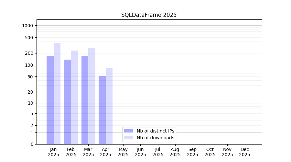Click the 50 y-axis tick label
The width and height of the screenshot is (291, 162).
pos(30,77)
